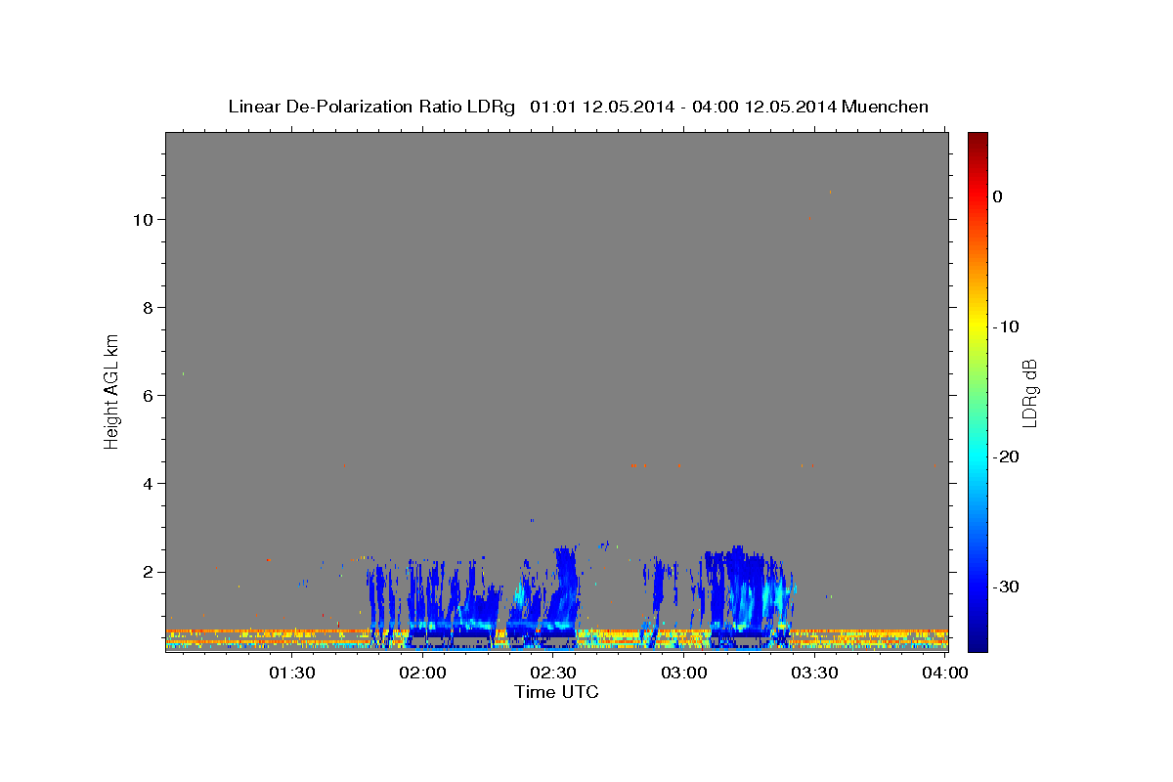Click the colorbar value -30
1173x782 pixels.
coord(1006,586)
